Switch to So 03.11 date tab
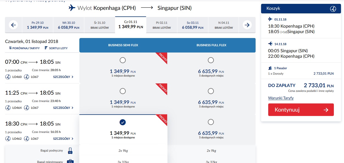The image size is (344, 163). (193, 25)
